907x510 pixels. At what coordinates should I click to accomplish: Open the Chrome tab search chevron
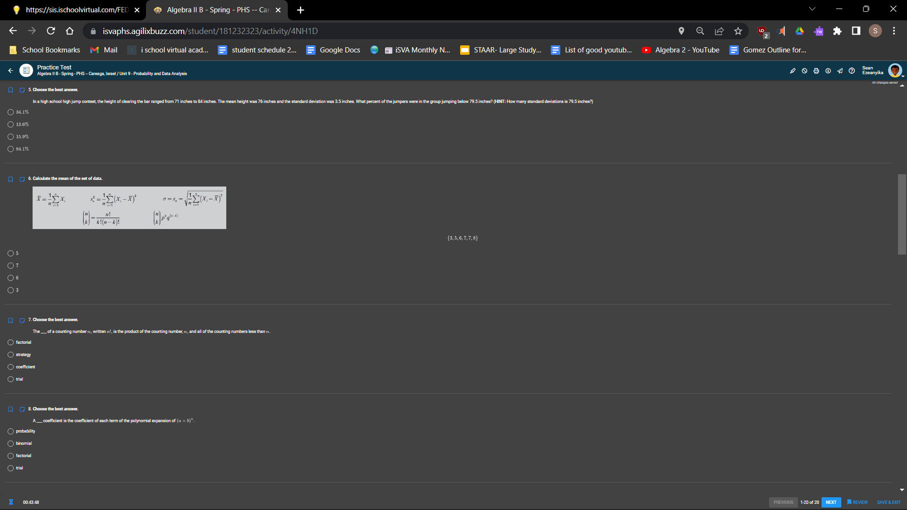pyautogui.click(x=812, y=9)
